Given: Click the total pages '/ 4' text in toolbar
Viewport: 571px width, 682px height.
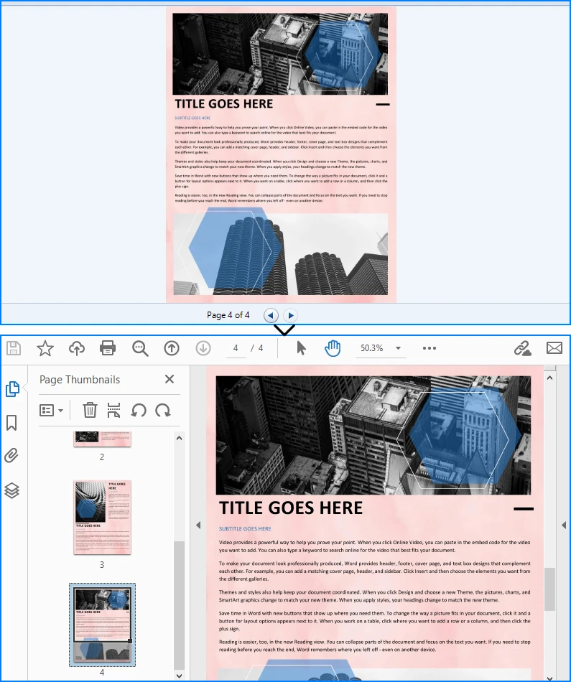Looking at the screenshot, I should click(257, 348).
